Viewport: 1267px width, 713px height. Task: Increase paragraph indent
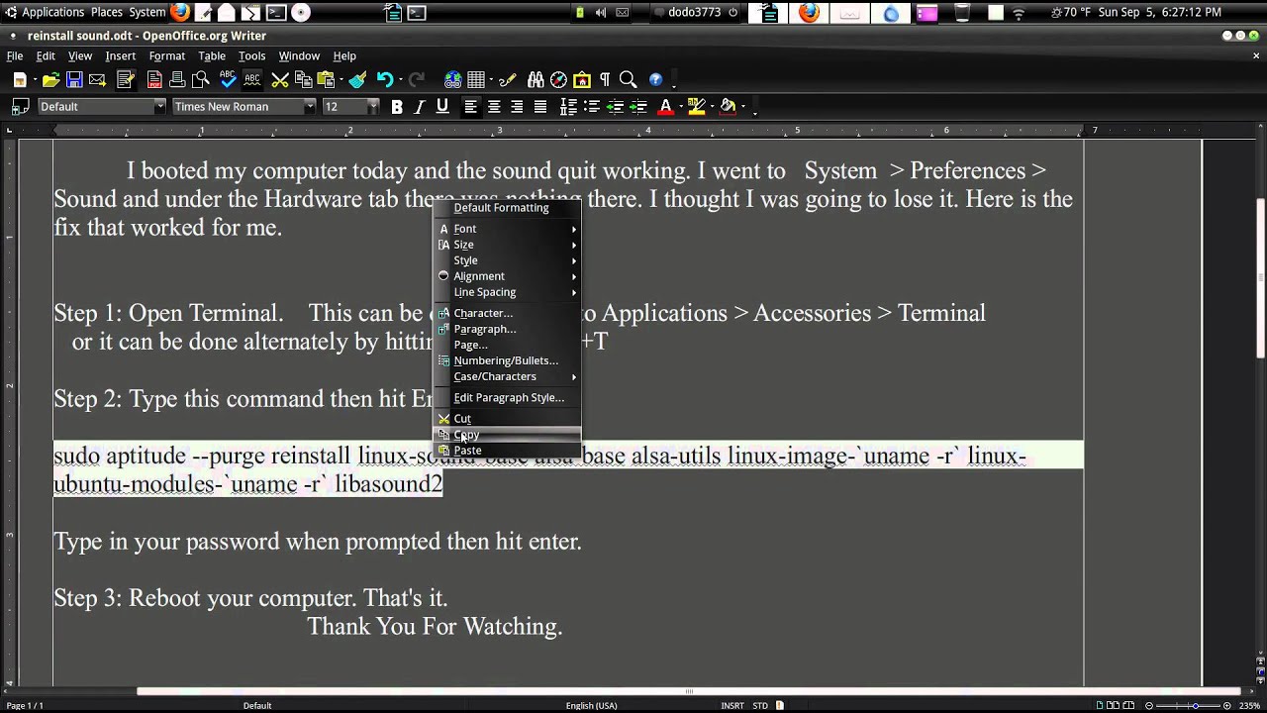(x=637, y=106)
